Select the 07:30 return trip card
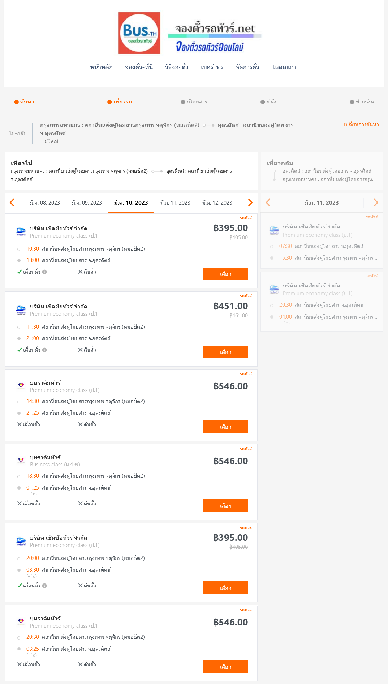The width and height of the screenshot is (388, 684). (x=322, y=241)
